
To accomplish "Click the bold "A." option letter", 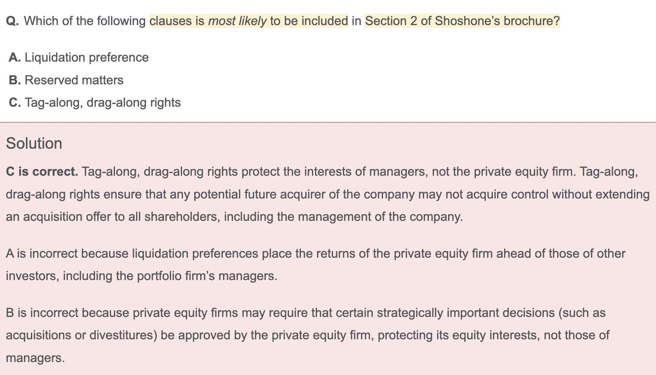I will click(15, 58).
